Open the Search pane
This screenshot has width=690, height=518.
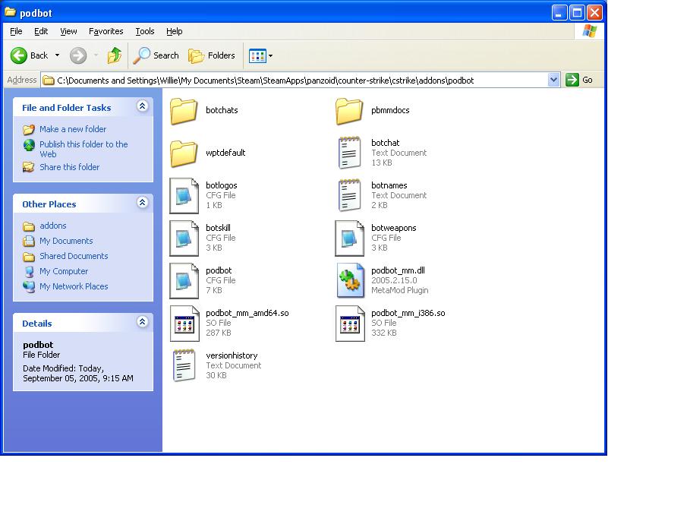click(156, 55)
